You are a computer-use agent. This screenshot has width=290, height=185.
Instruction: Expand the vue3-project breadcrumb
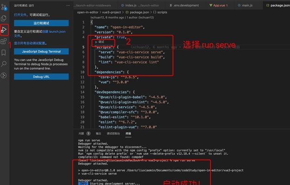[x=111, y=12]
